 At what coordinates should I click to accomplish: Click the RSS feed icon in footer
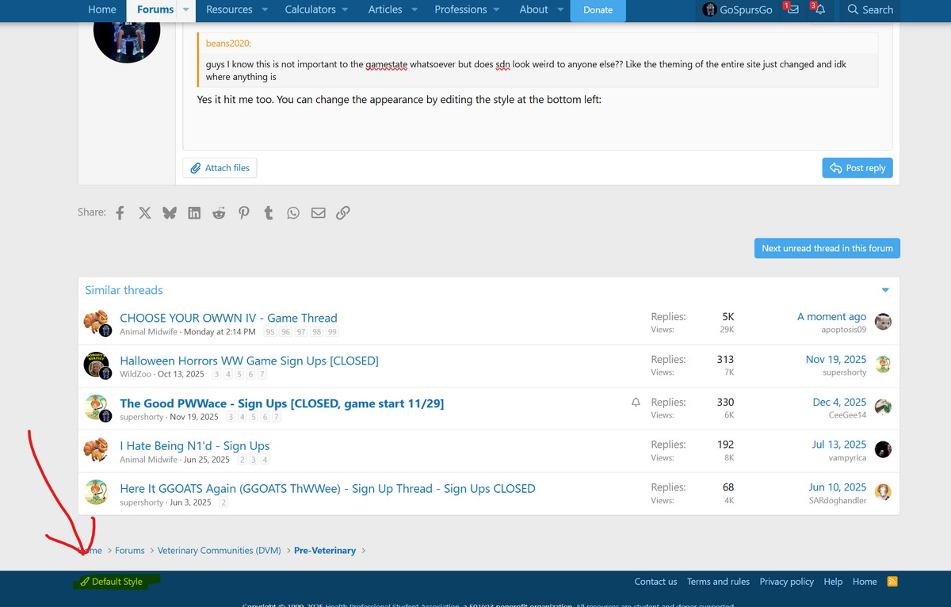click(892, 582)
